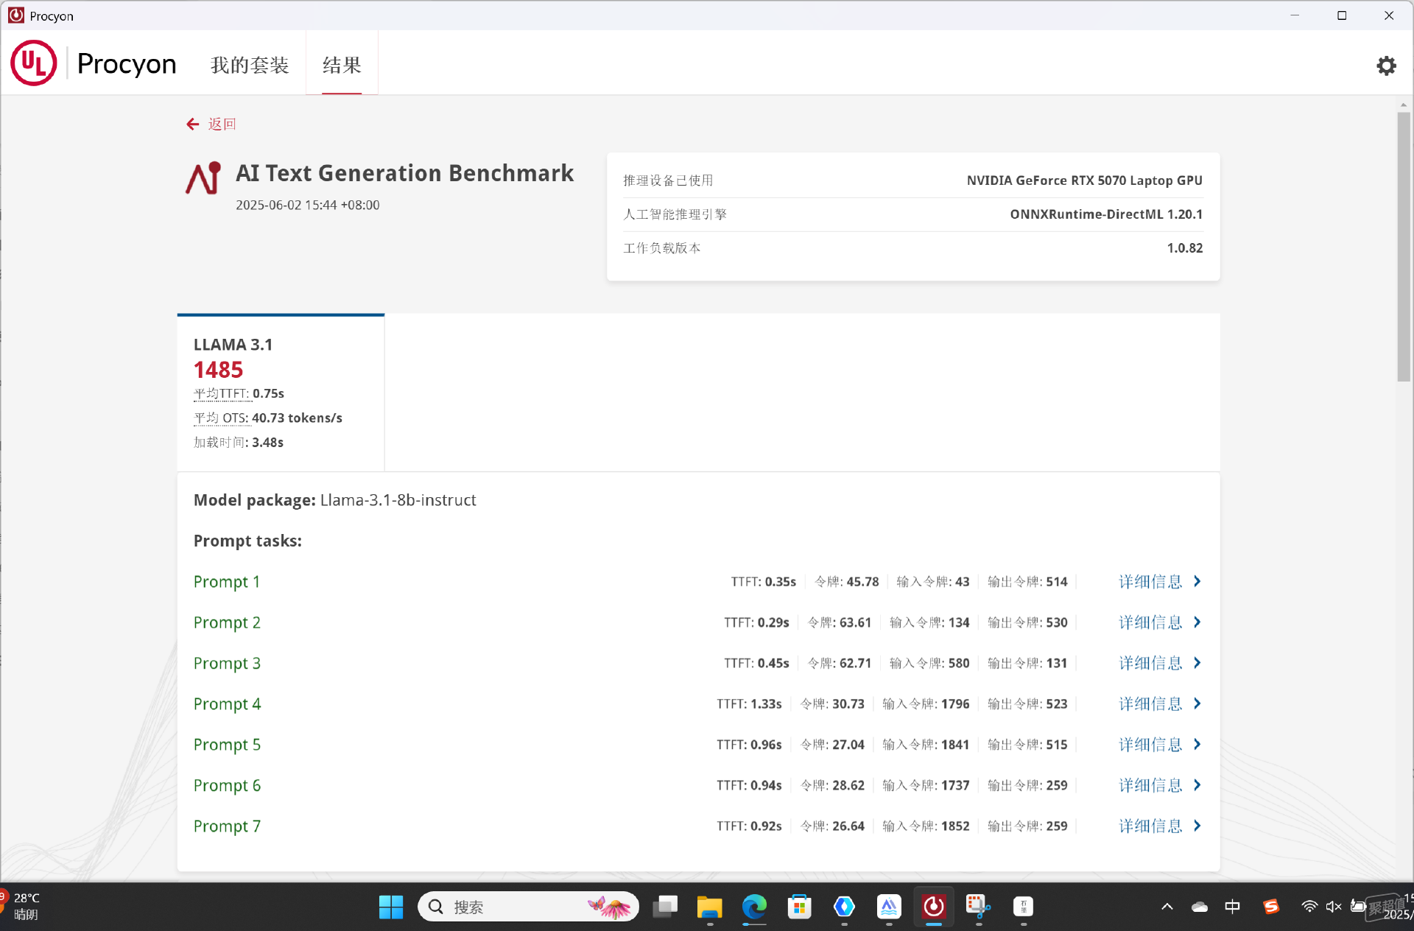The image size is (1414, 931).
Task: Click the 返回 back link
Action: [222, 124]
